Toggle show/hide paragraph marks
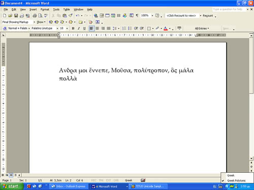Image resolution: width=254 pixels, height=190 pixels. coord(137,16)
